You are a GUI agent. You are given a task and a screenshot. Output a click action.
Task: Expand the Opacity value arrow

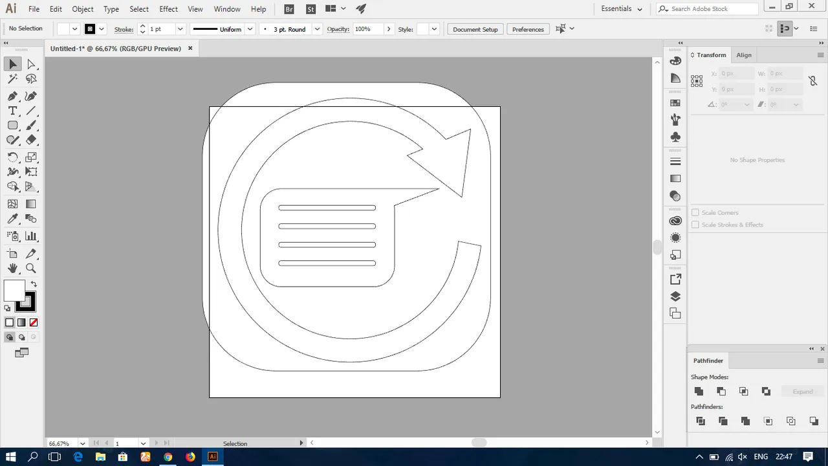(x=388, y=29)
